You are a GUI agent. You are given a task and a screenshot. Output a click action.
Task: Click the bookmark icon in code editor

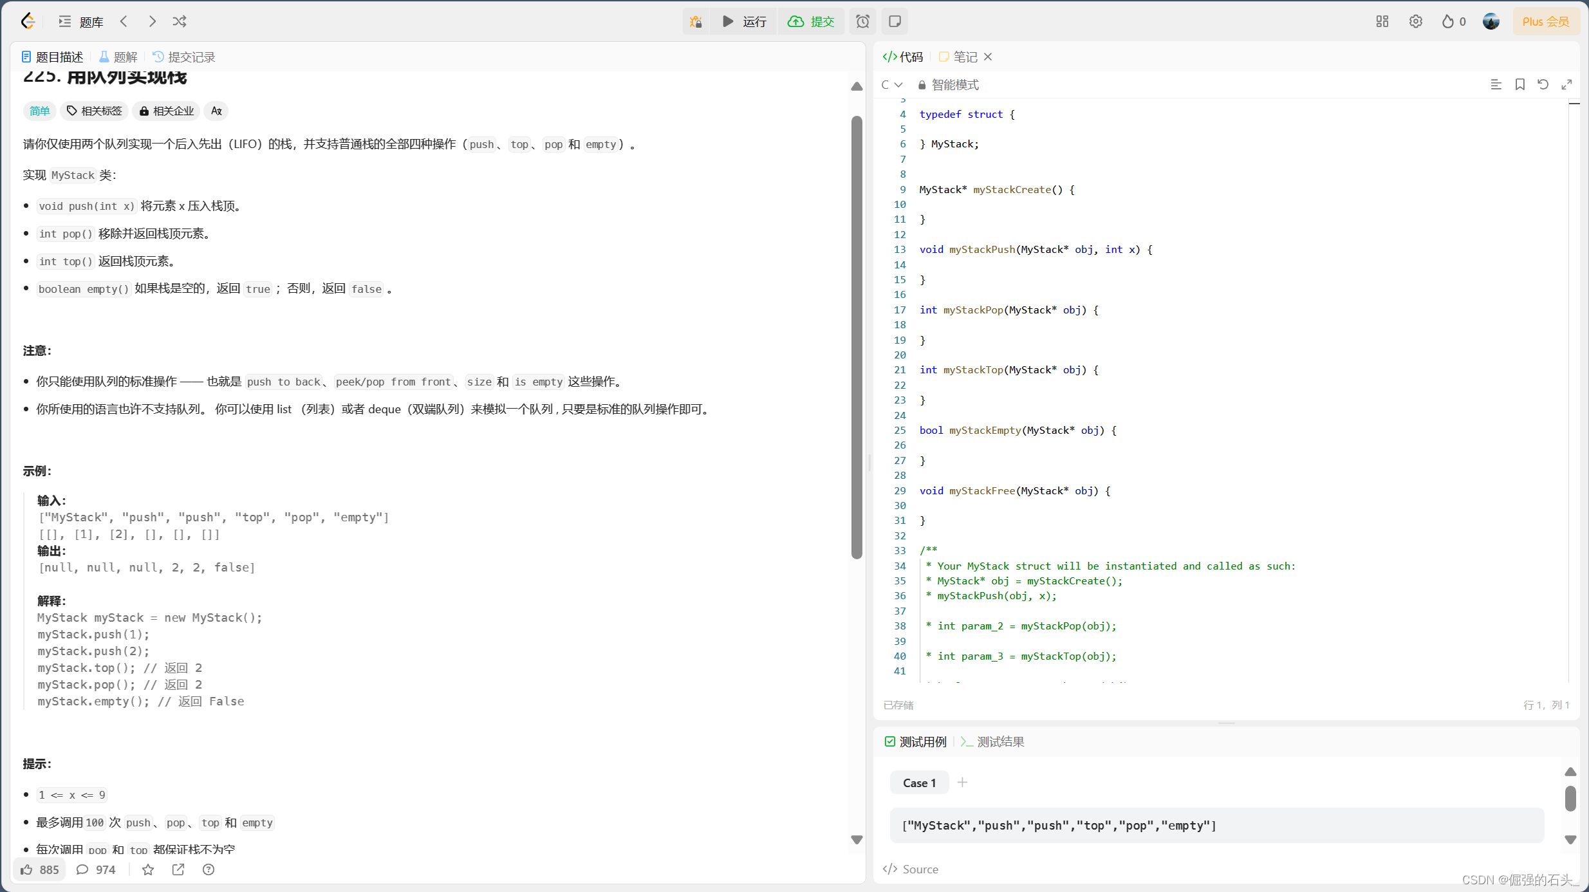(x=1519, y=84)
